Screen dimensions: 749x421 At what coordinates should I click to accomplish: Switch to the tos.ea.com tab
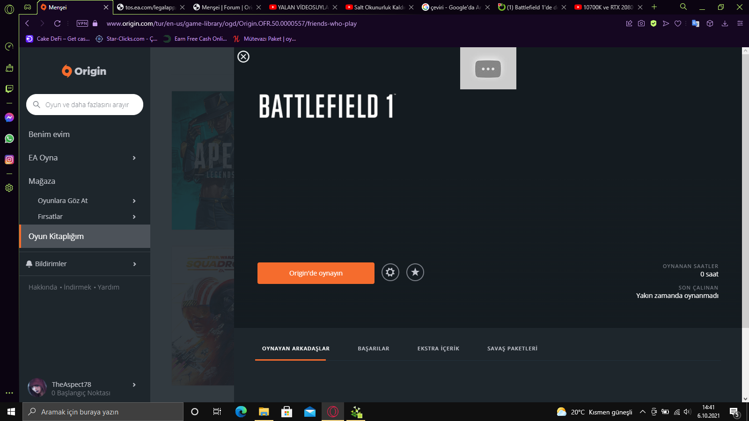click(x=151, y=7)
